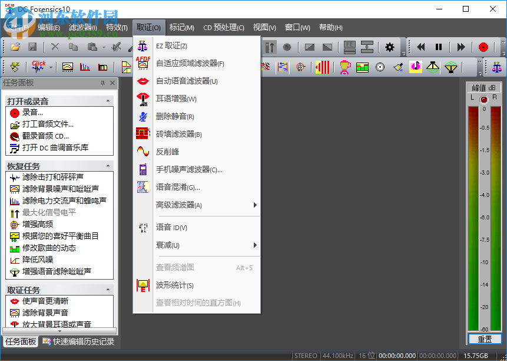This screenshot has height=361, width=507.
Task: Open the 特效(T) menu
Action: [x=117, y=28]
